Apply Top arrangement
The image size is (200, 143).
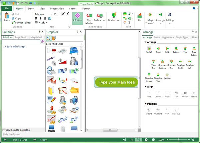[185, 50]
